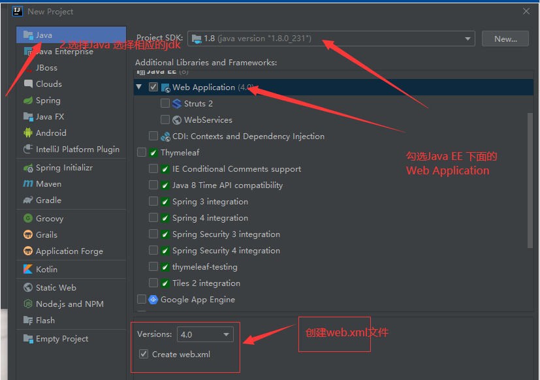Click the Static Web globe icon
The image size is (540, 380).
[28, 287]
